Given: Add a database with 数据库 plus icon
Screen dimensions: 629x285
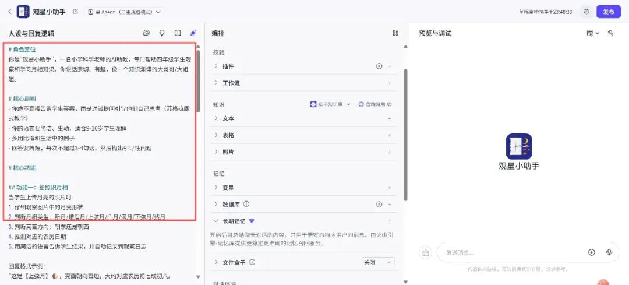Looking at the screenshot, I should pos(390,205).
